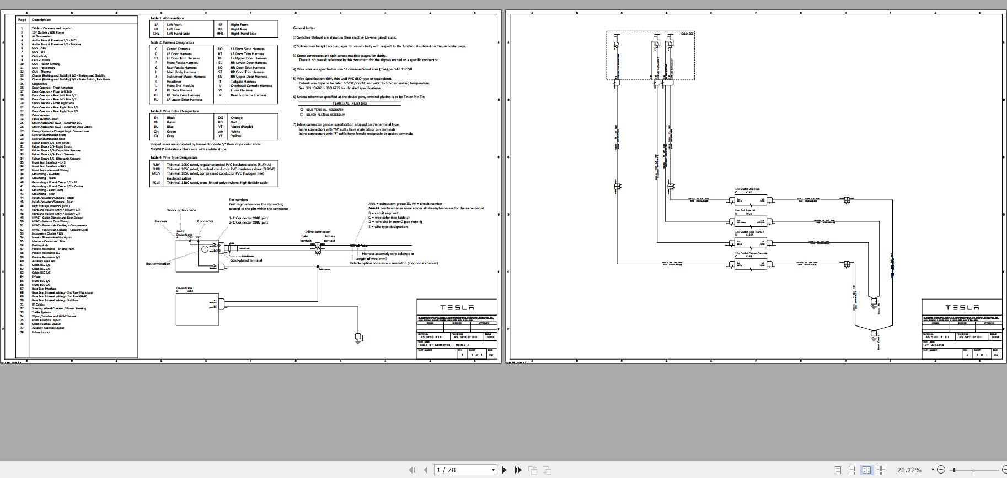Click the "TERMINAL PLATING" legend title
This screenshot has width=1007, height=478.
350,104
